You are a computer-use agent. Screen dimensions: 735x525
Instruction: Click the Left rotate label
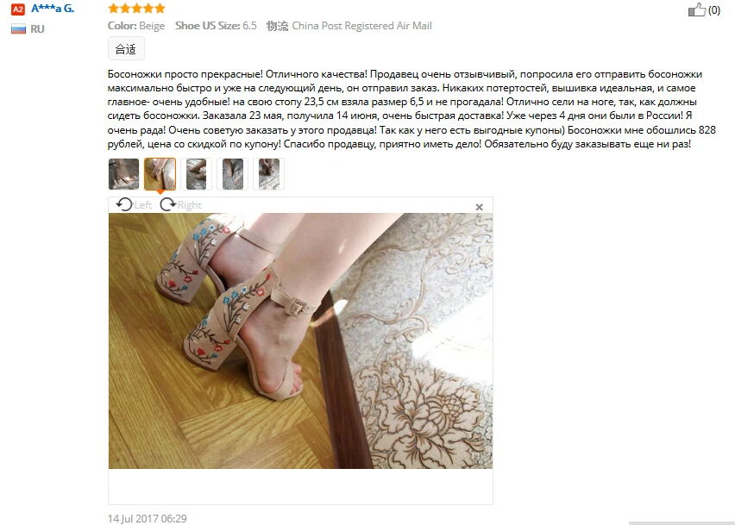pyautogui.click(x=143, y=205)
